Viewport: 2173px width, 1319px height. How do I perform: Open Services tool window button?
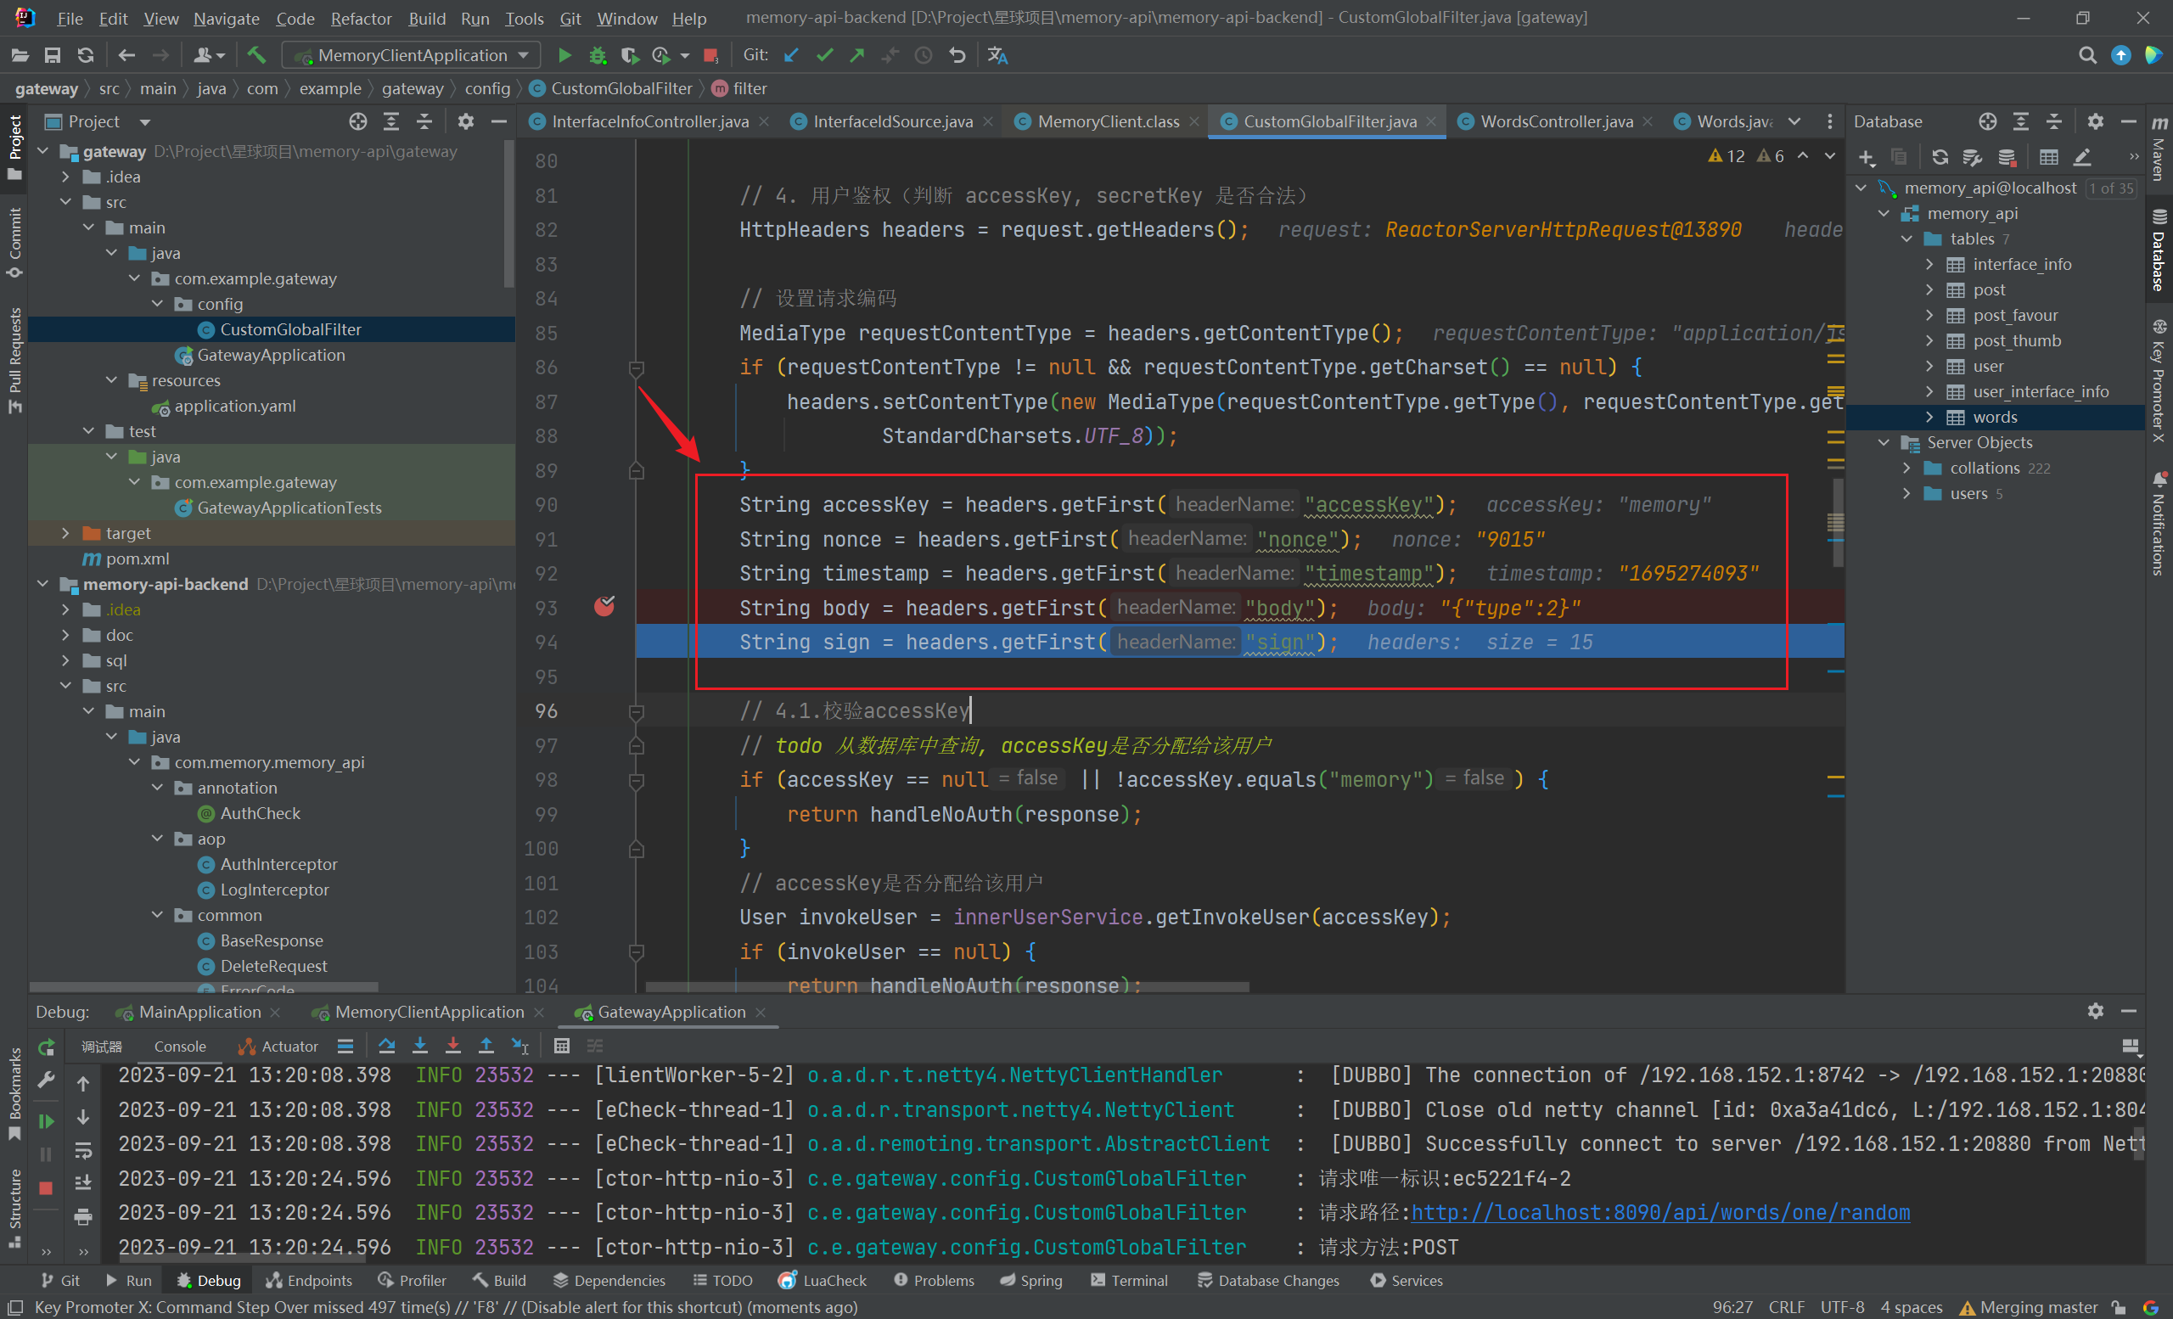[x=1407, y=1280]
